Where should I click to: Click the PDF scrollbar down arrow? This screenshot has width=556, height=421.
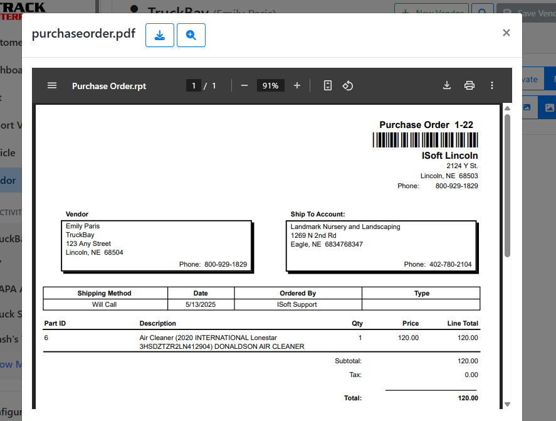coord(507,404)
